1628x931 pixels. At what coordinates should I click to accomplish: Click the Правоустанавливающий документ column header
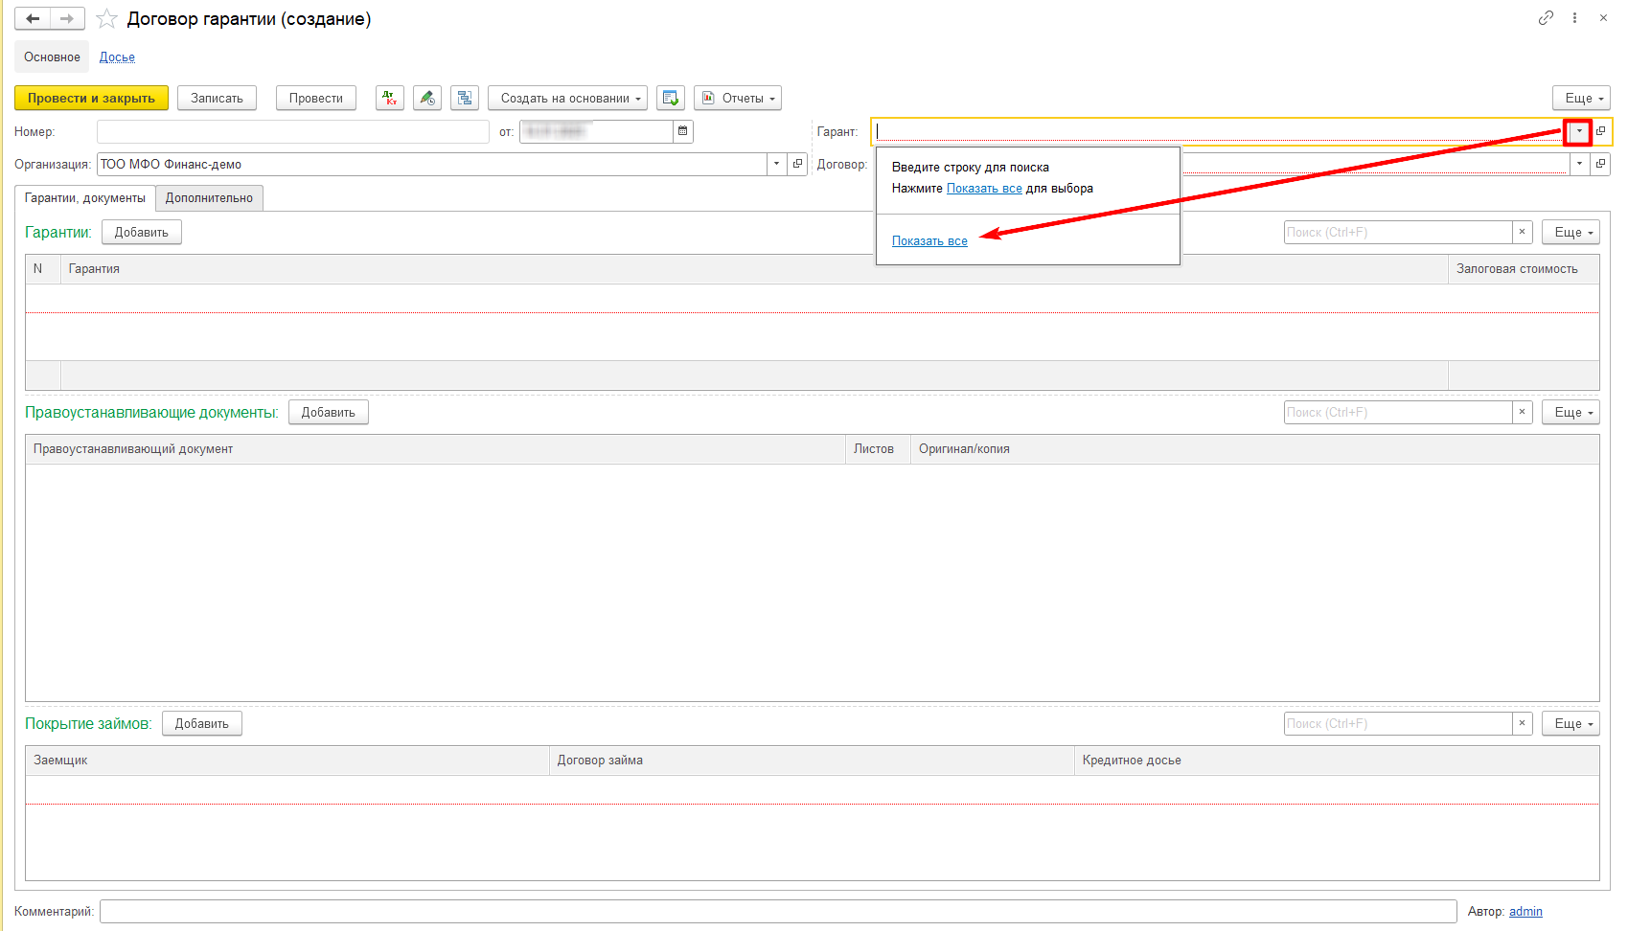435,448
